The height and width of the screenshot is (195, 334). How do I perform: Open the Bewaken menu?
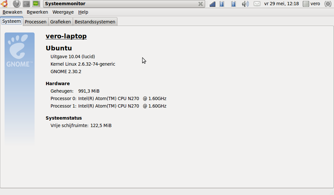tap(12, 12)
